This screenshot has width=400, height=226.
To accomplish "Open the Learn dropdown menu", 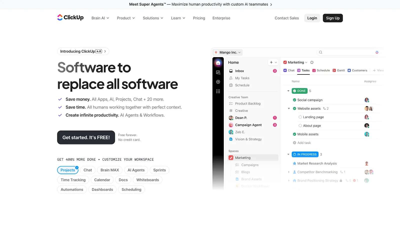I will (x=178, y=18).
